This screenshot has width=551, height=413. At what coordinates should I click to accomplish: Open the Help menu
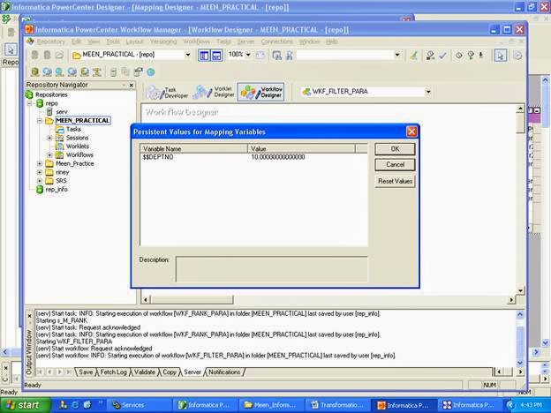click(x=331, y=41)
